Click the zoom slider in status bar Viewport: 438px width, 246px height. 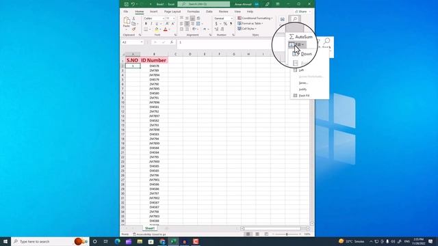(x=287, y=234)
